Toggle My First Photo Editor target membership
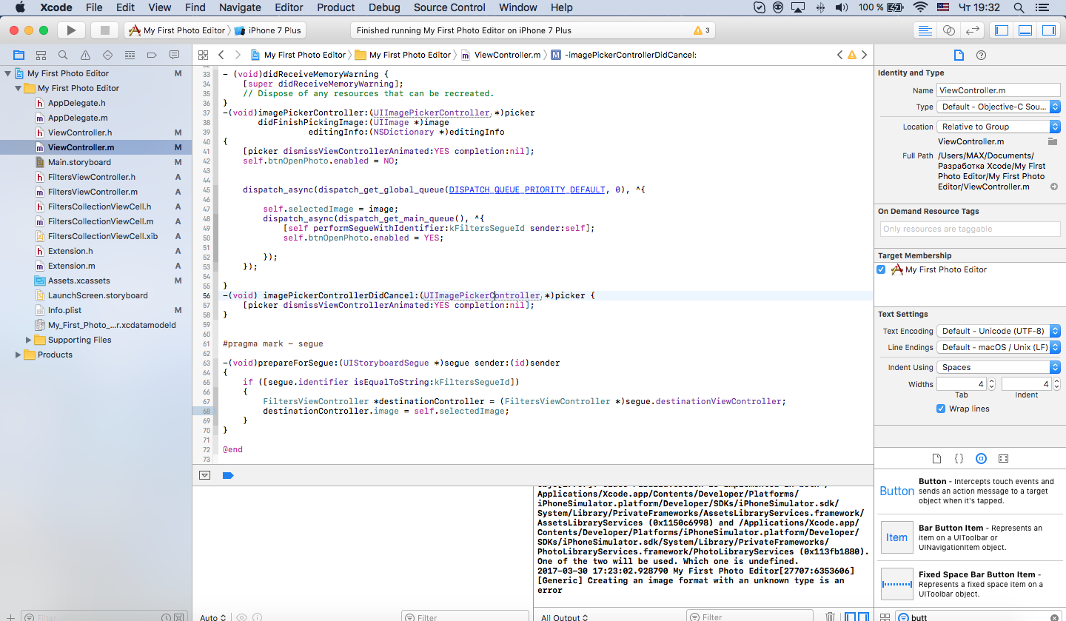 tap(881, 269)
